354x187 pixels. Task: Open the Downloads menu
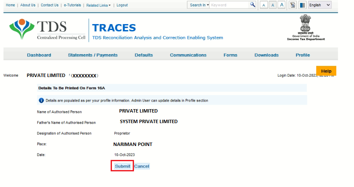click(266, 55)
